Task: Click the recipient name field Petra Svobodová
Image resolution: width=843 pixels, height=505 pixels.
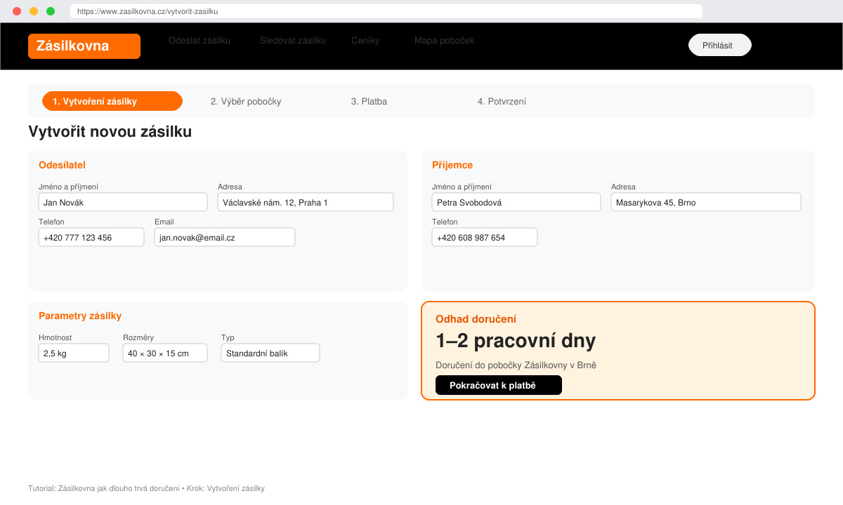Action: (x=516, y=202)
